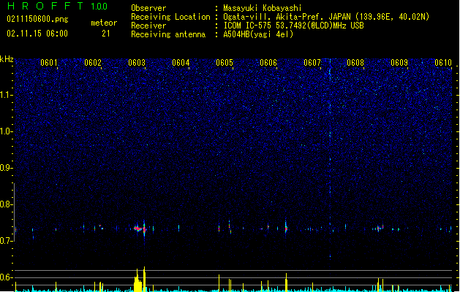The height and width of the screenshot is (292, 460).
Task: Click the 1.0 kHz axis label
Action: [x=7, y=131]
